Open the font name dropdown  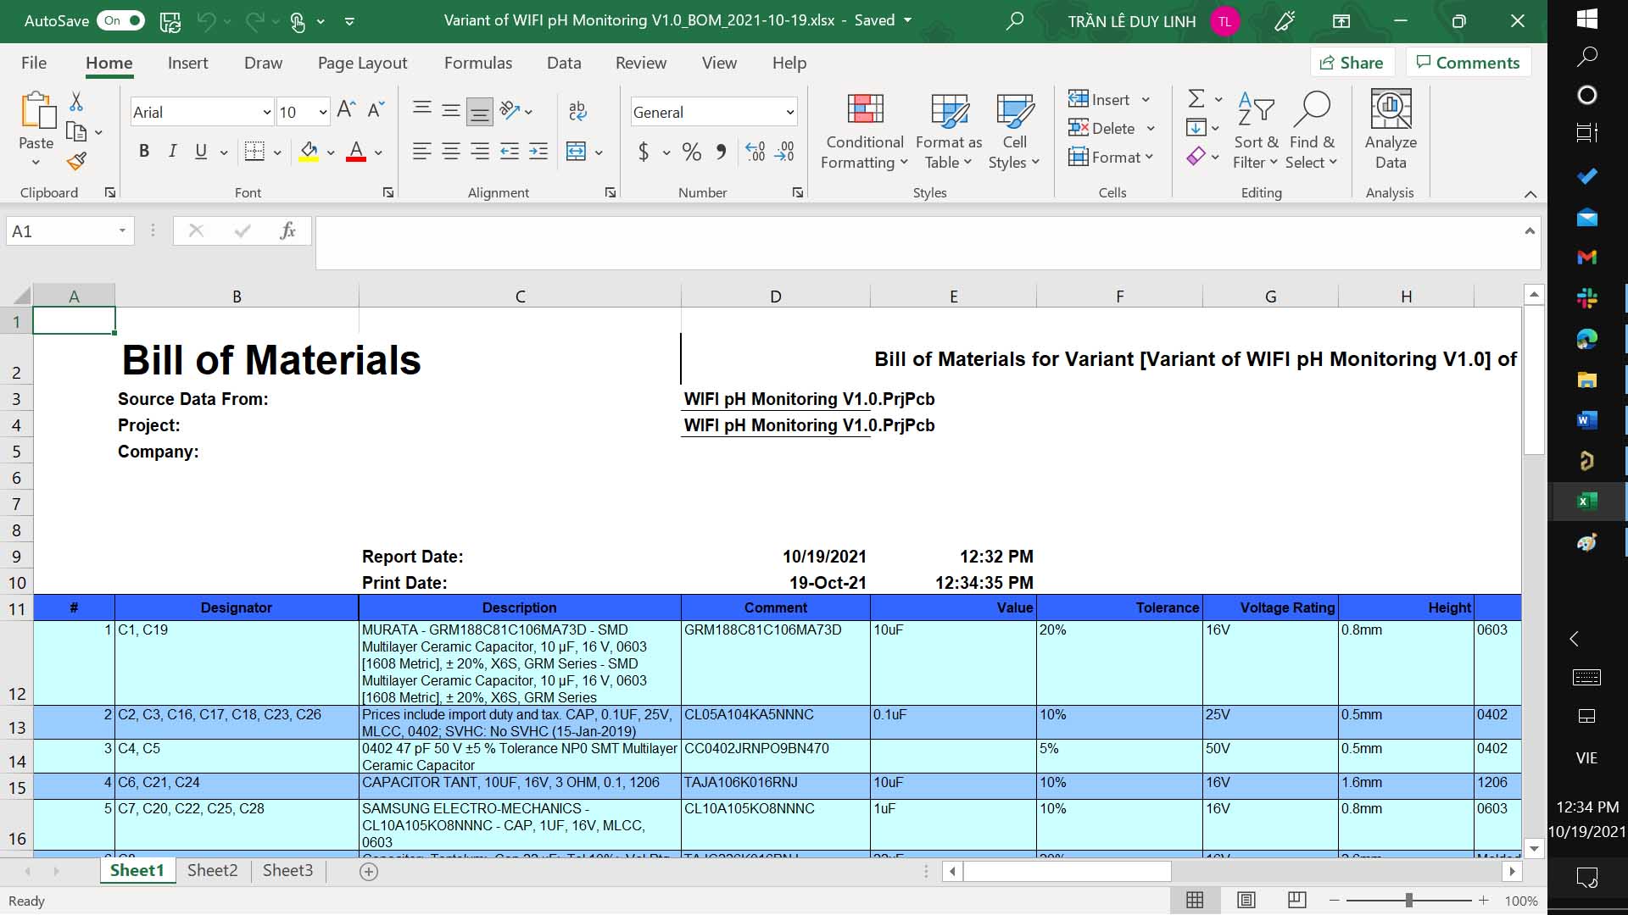[x=266, y=112]
